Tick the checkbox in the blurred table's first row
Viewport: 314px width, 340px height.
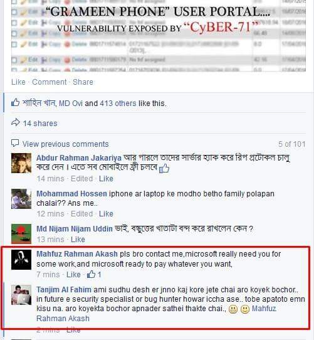[14, 2]
